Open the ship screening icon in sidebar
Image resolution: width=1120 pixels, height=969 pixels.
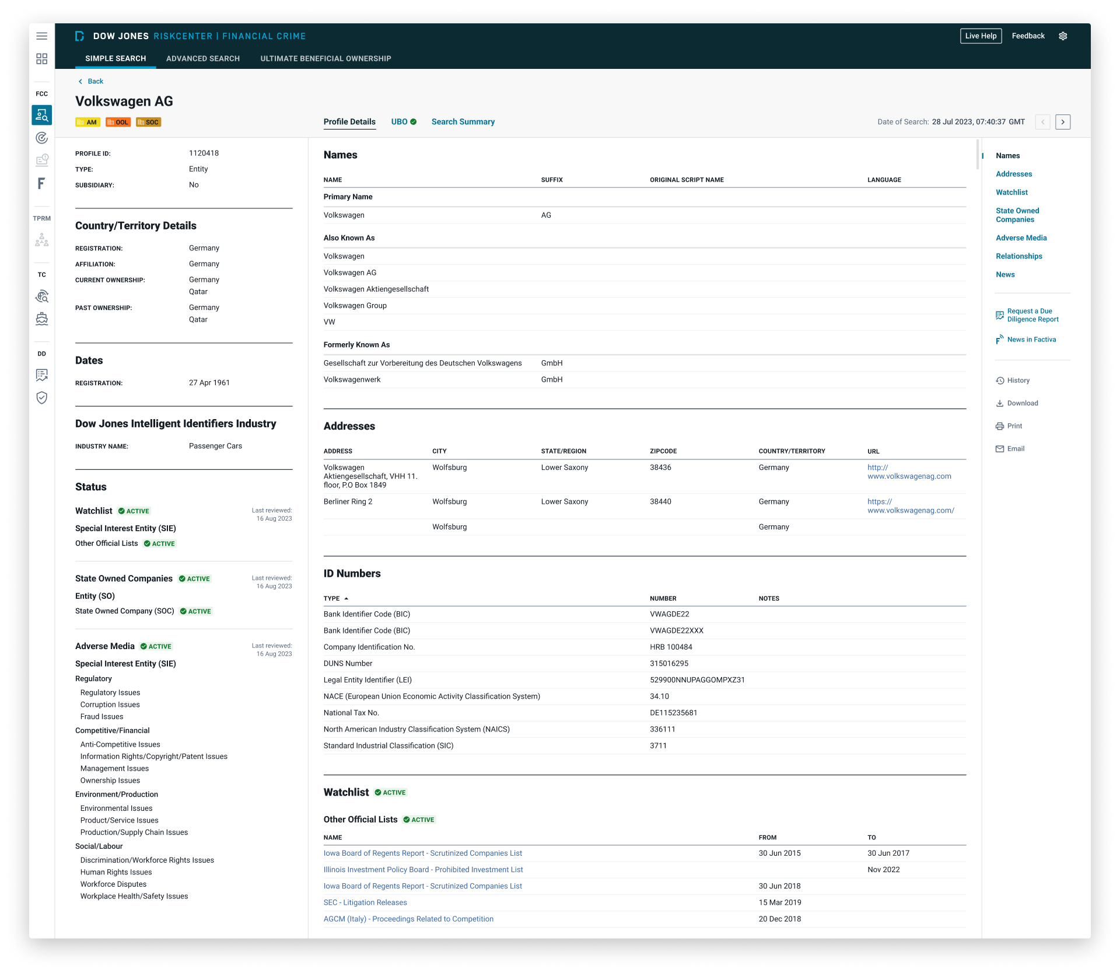(42, 319)
